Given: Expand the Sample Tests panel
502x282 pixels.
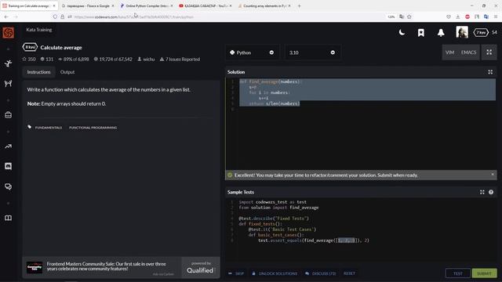Looking at the screenshot, I should click(482, 192).
